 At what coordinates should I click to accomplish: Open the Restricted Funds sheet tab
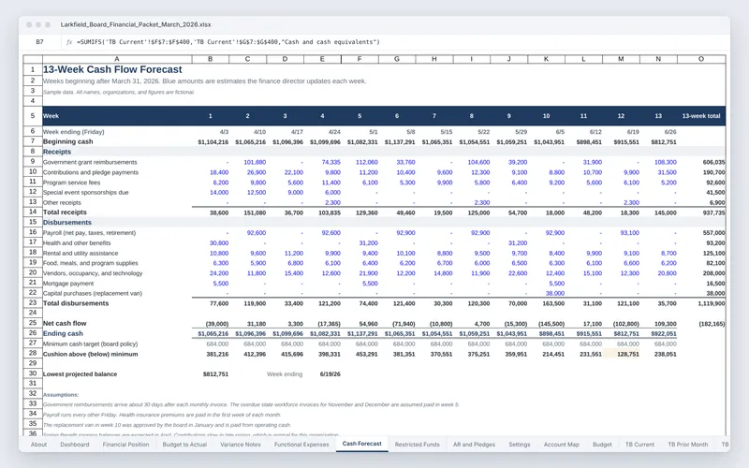coord(417,445)
